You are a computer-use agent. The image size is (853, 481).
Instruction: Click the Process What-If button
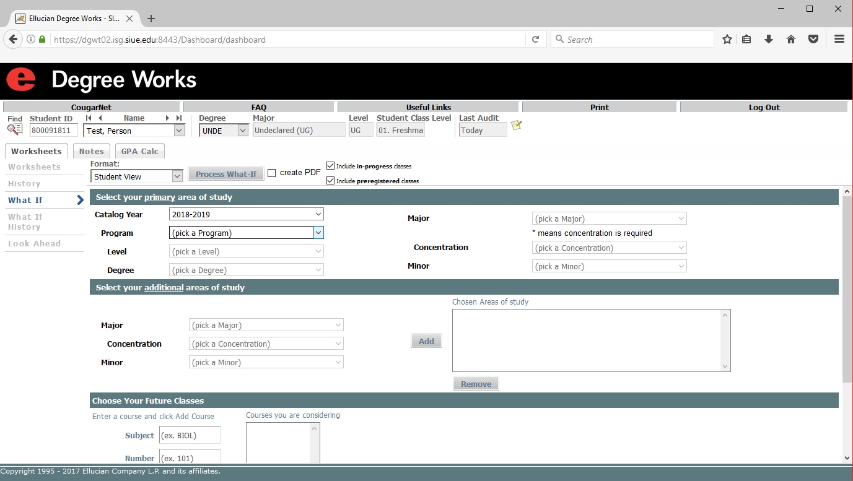point(225,174)
